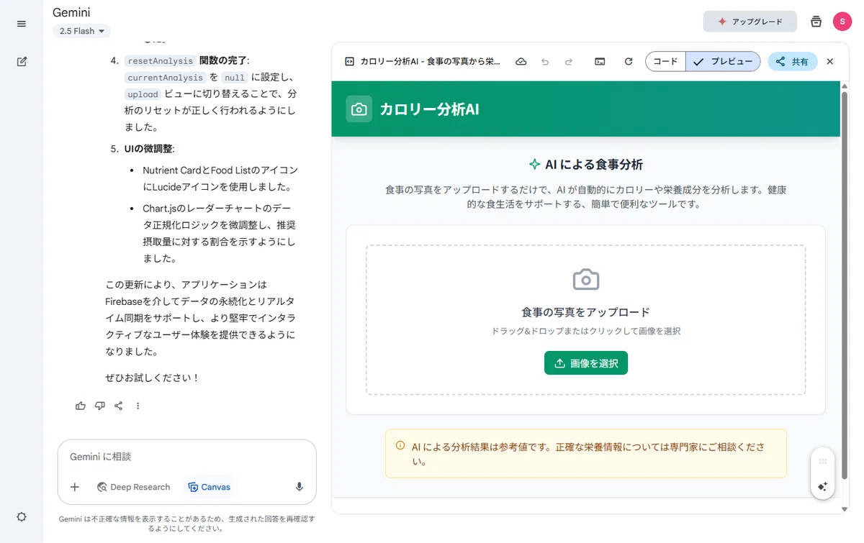Click the thumbs down icon
Screen dimensions: 864x543
click(100, 406)
